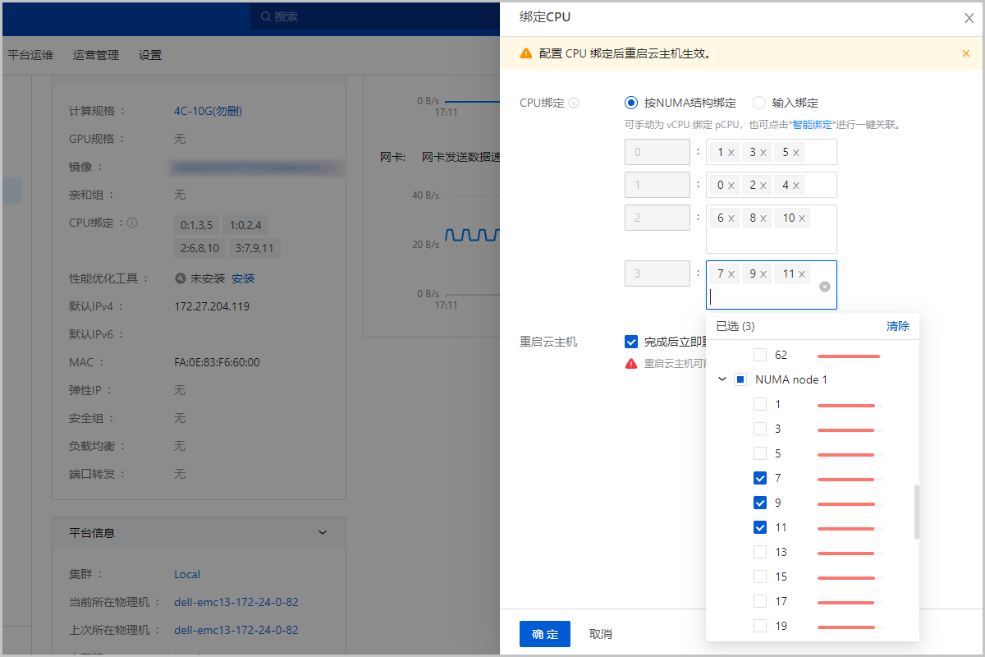Open the 运营管理 menu
The width and height of the screenshot is (985, 657).
tap(96, 55)
